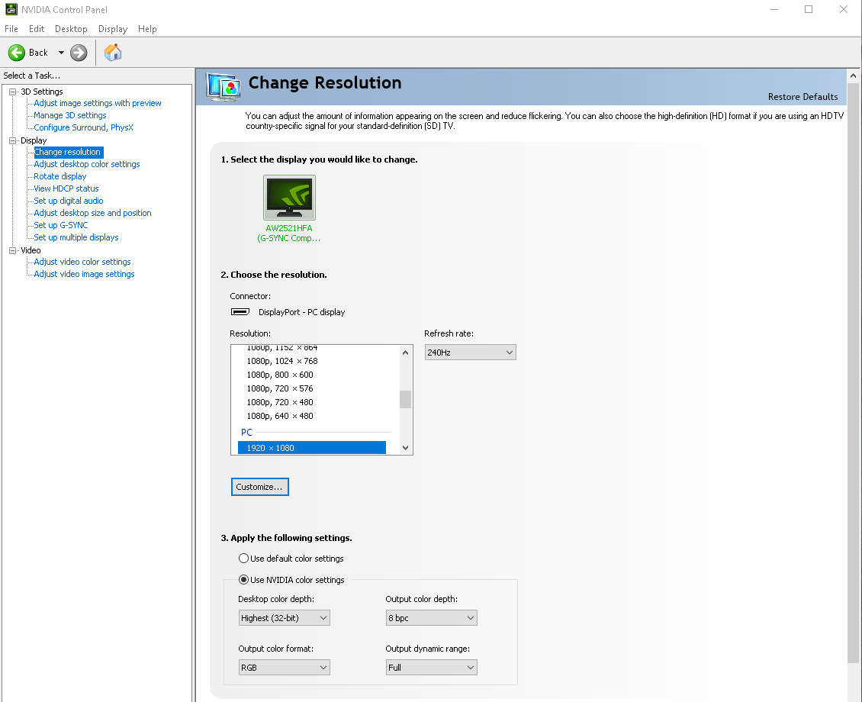Image resolution: width=862 pixels, height=702 pixels.
Task: Open the Output color format dropdown
Action: tap(284, 668)
